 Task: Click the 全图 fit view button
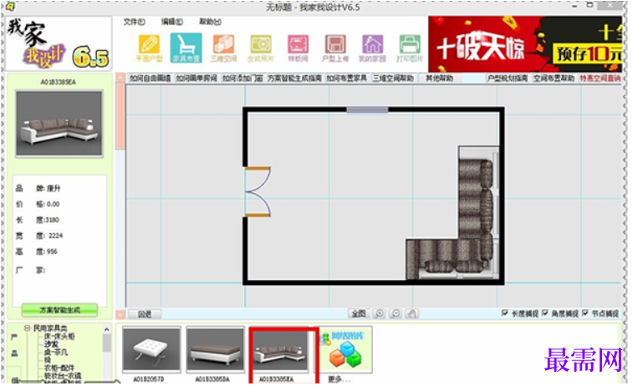pyautogui.click(x=359, y=313)
